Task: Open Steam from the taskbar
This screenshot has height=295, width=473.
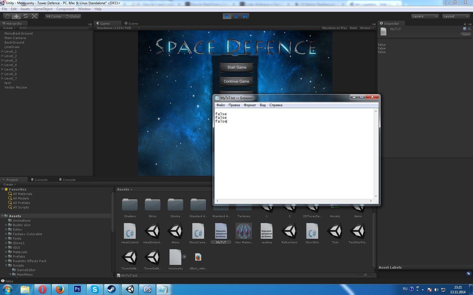Action: (x=112, y=289)
